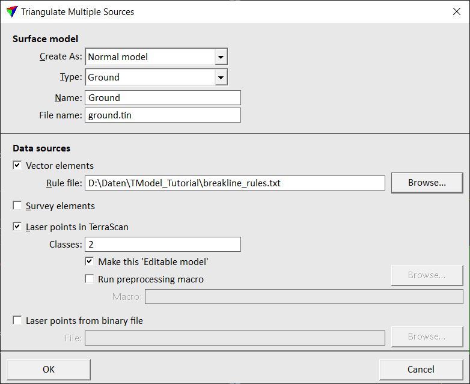Screen dimensions: 470x384
Task: Cancel the triangulation dialog
Action: [421, 369]
